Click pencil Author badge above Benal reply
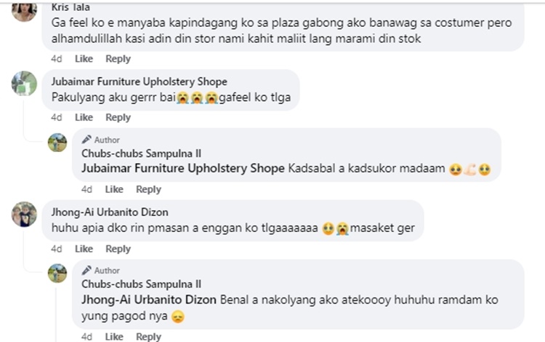This screenshot has width=545, height=342. click(101, 271)
